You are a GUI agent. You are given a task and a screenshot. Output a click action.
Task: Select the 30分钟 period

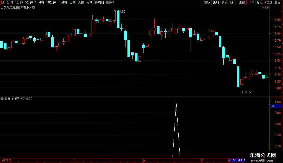click(51, 2)
